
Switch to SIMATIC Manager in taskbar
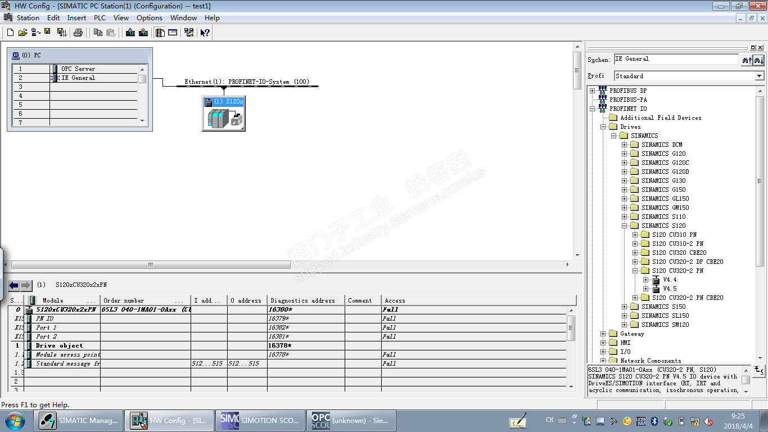pyautogui.click(x=79, y=420)
